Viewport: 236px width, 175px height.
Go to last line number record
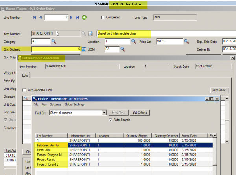pos(77,17)
